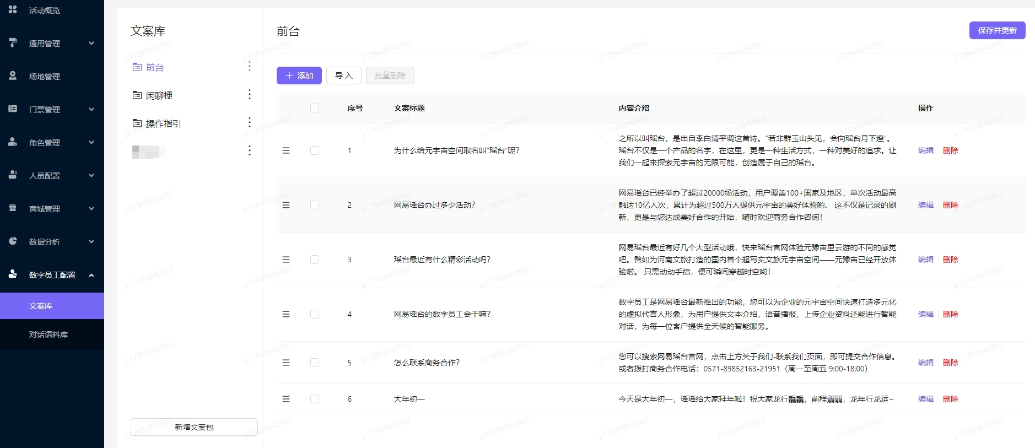Click the 添加 button
1035x448 pixels.
coord(299,75)
